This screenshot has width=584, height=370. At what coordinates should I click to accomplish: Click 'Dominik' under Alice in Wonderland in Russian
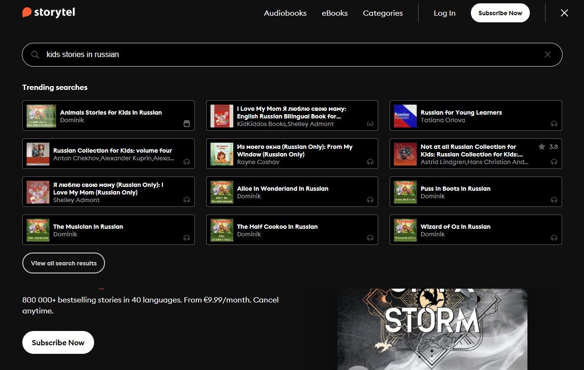point(249,196)
